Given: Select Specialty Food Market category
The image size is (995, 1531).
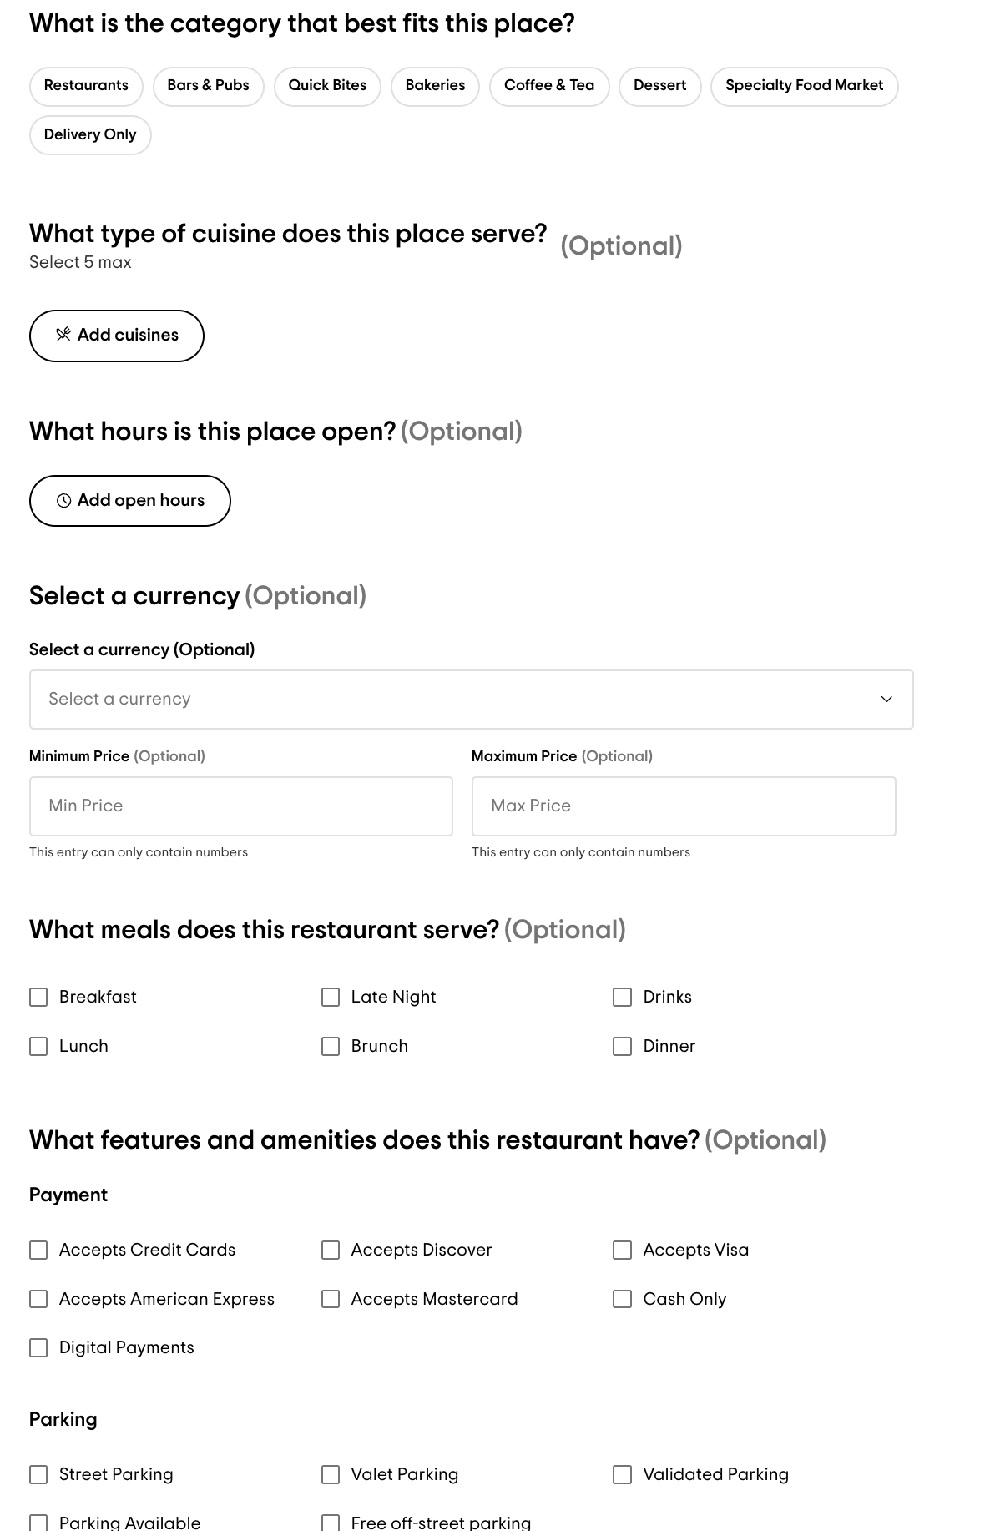Looking at the screenshot, I should point(803,86).
